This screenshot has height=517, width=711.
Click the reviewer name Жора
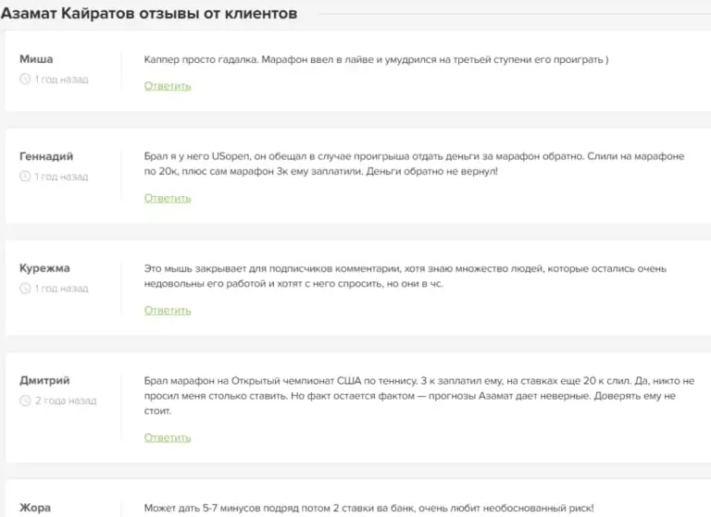click(35, 507)
